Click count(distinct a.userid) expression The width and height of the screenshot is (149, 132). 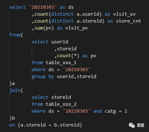(68, 14)
